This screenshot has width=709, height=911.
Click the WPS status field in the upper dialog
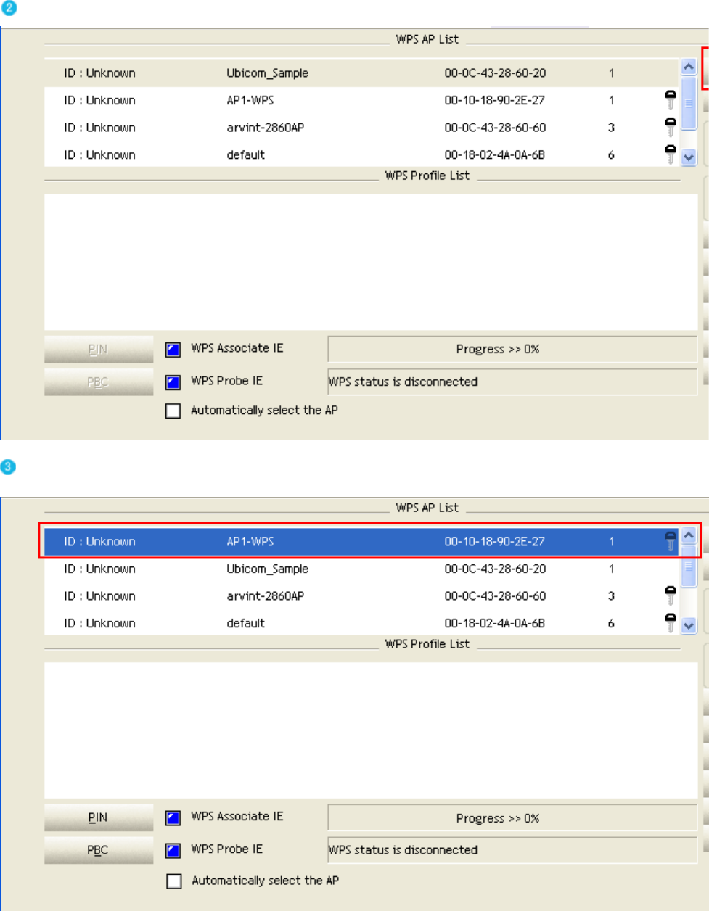pos(512,382)
